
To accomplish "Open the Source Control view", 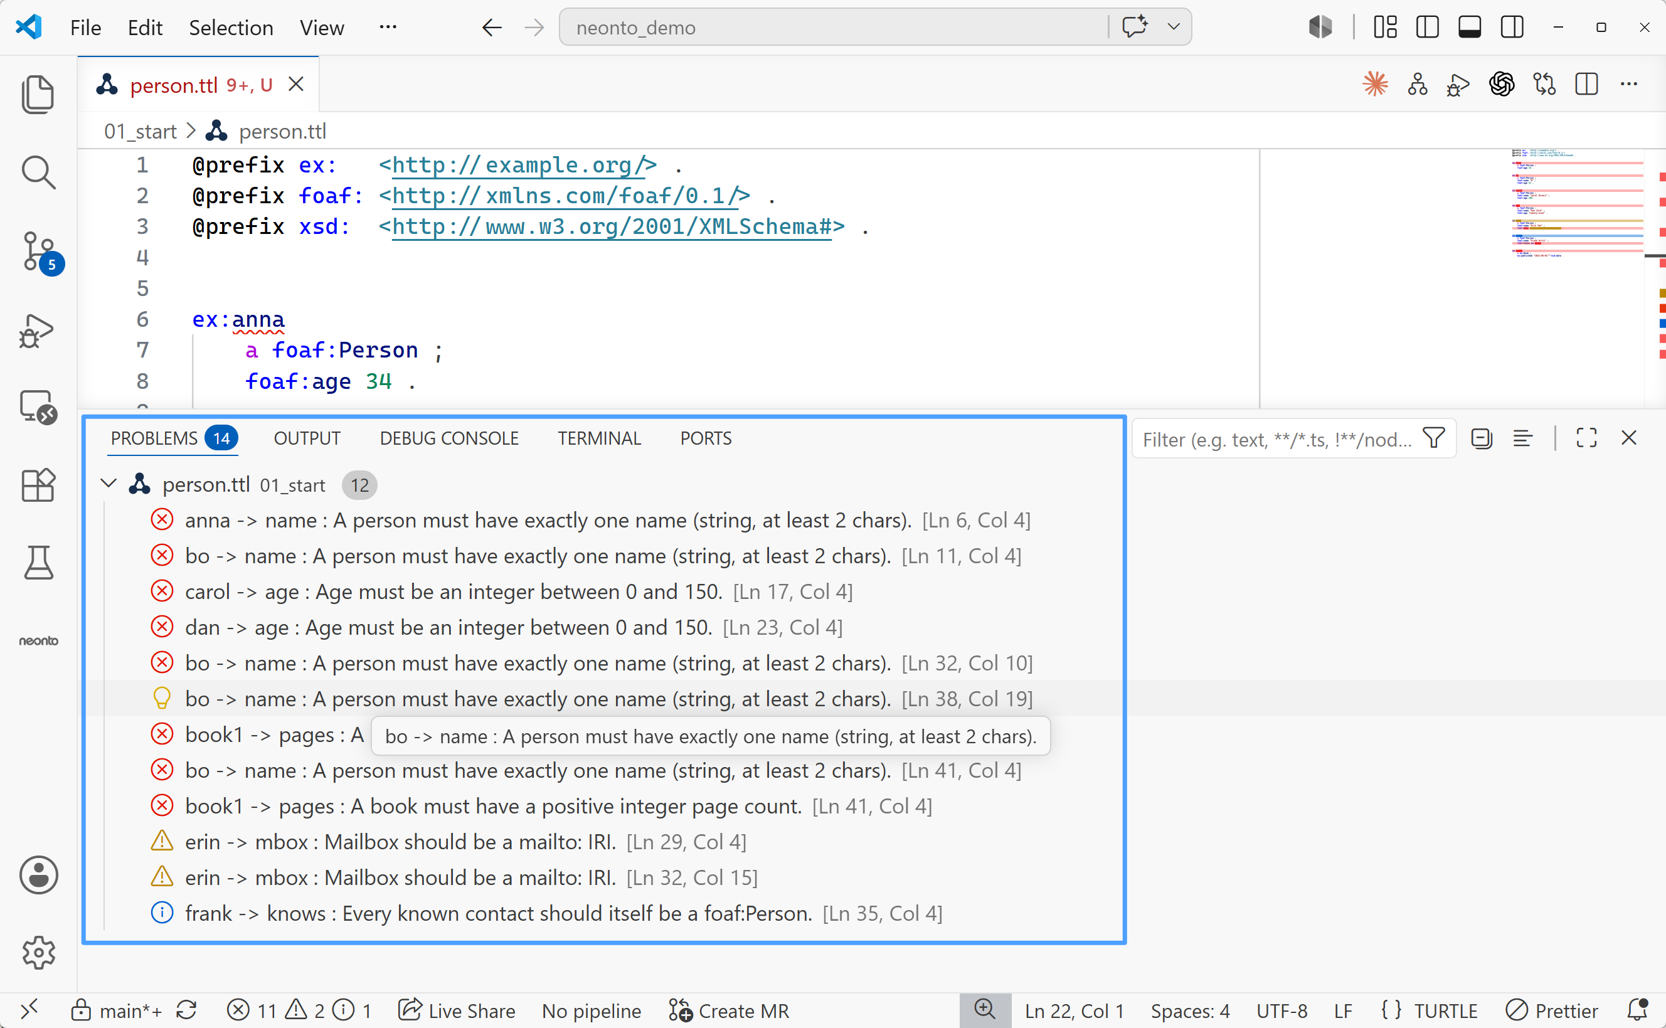I will [x=39, y=252].
